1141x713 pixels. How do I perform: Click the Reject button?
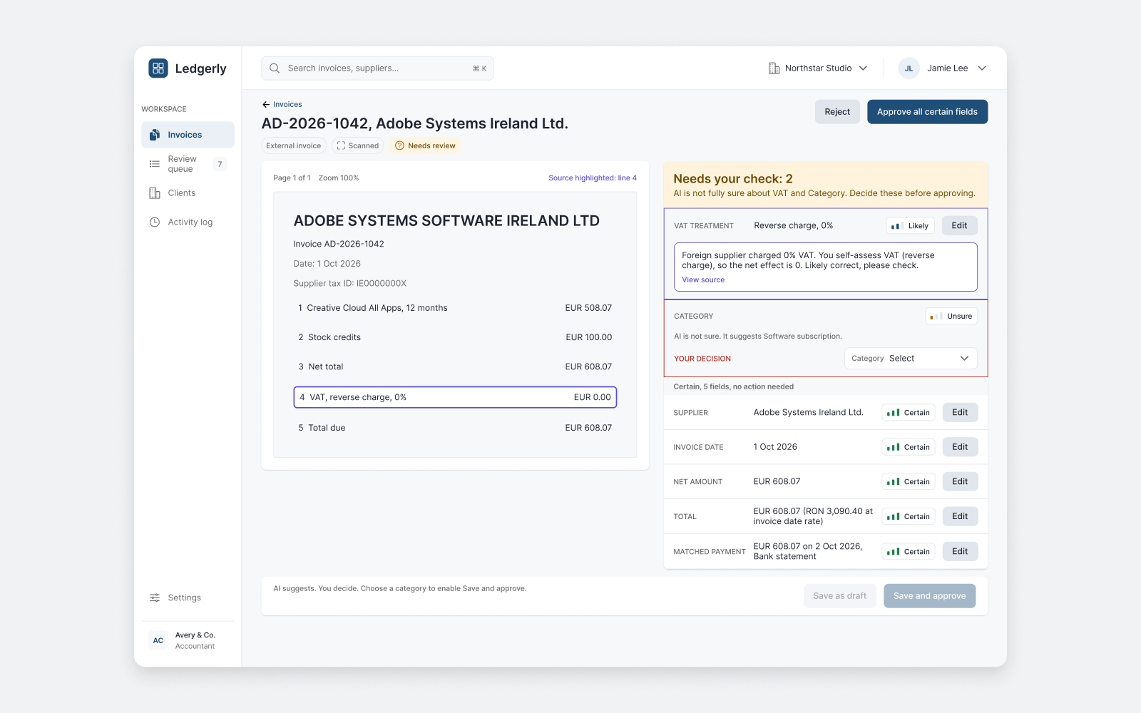click(837, 112)
